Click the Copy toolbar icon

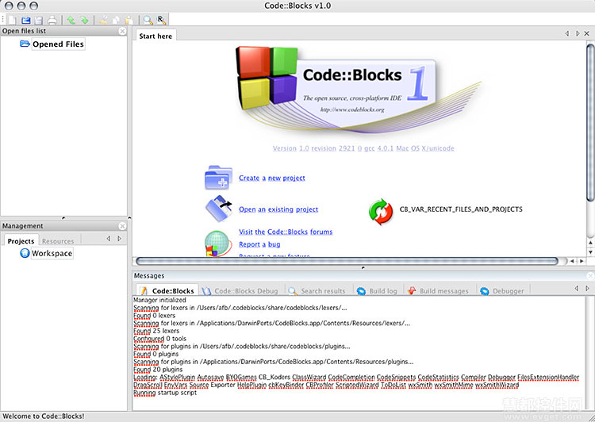116,20
